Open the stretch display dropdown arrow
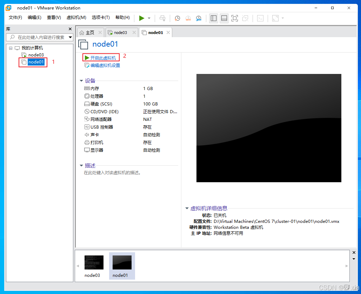 pos(283,18)
